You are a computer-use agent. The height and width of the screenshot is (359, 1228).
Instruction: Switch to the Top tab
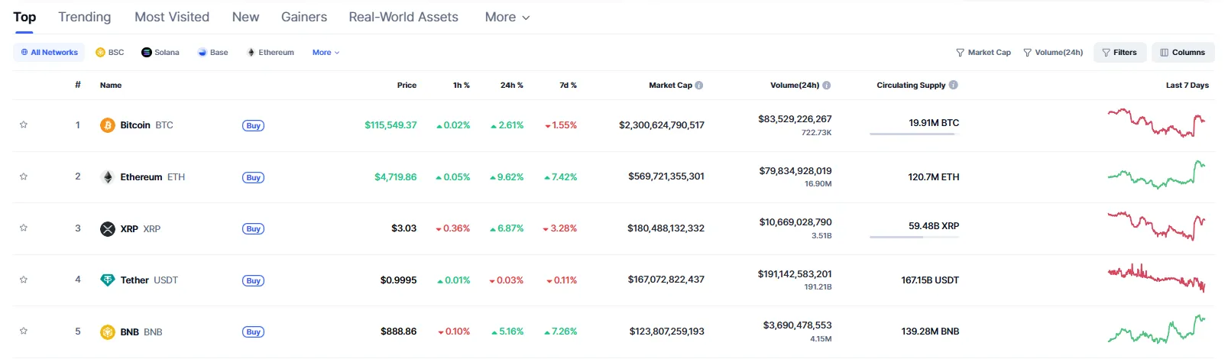tap(24, 17)
